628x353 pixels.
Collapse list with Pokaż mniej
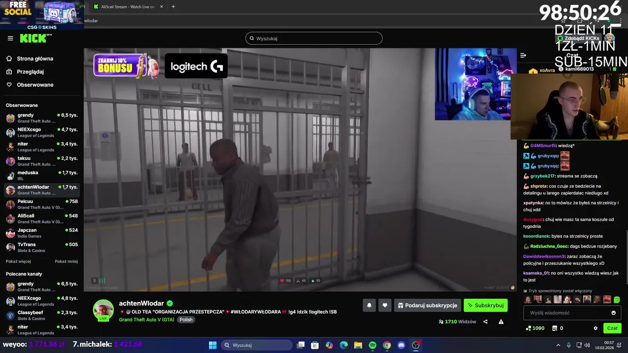(x=66, y=261)
